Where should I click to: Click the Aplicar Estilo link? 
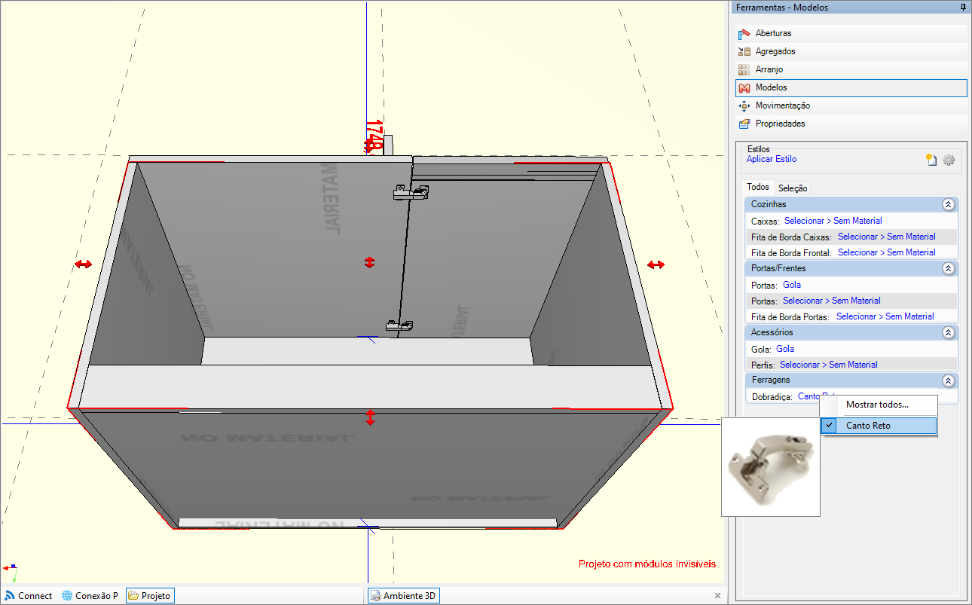tap(772, 159)
